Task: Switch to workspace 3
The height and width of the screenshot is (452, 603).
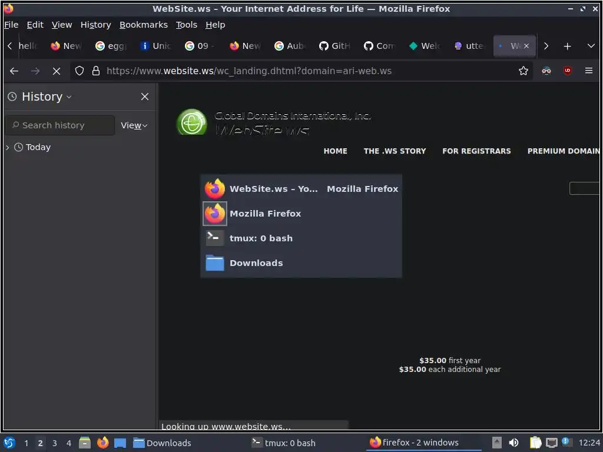Action: pyautogui.click(x=55, y=443)
